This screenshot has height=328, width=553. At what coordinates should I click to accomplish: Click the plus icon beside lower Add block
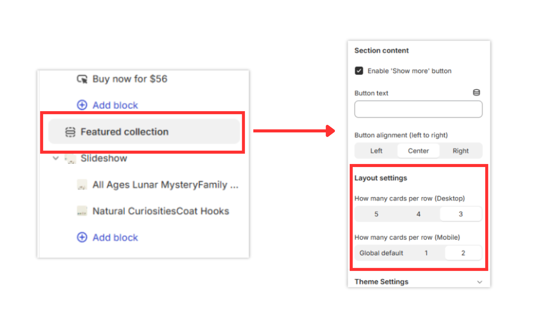coord(82,237)
